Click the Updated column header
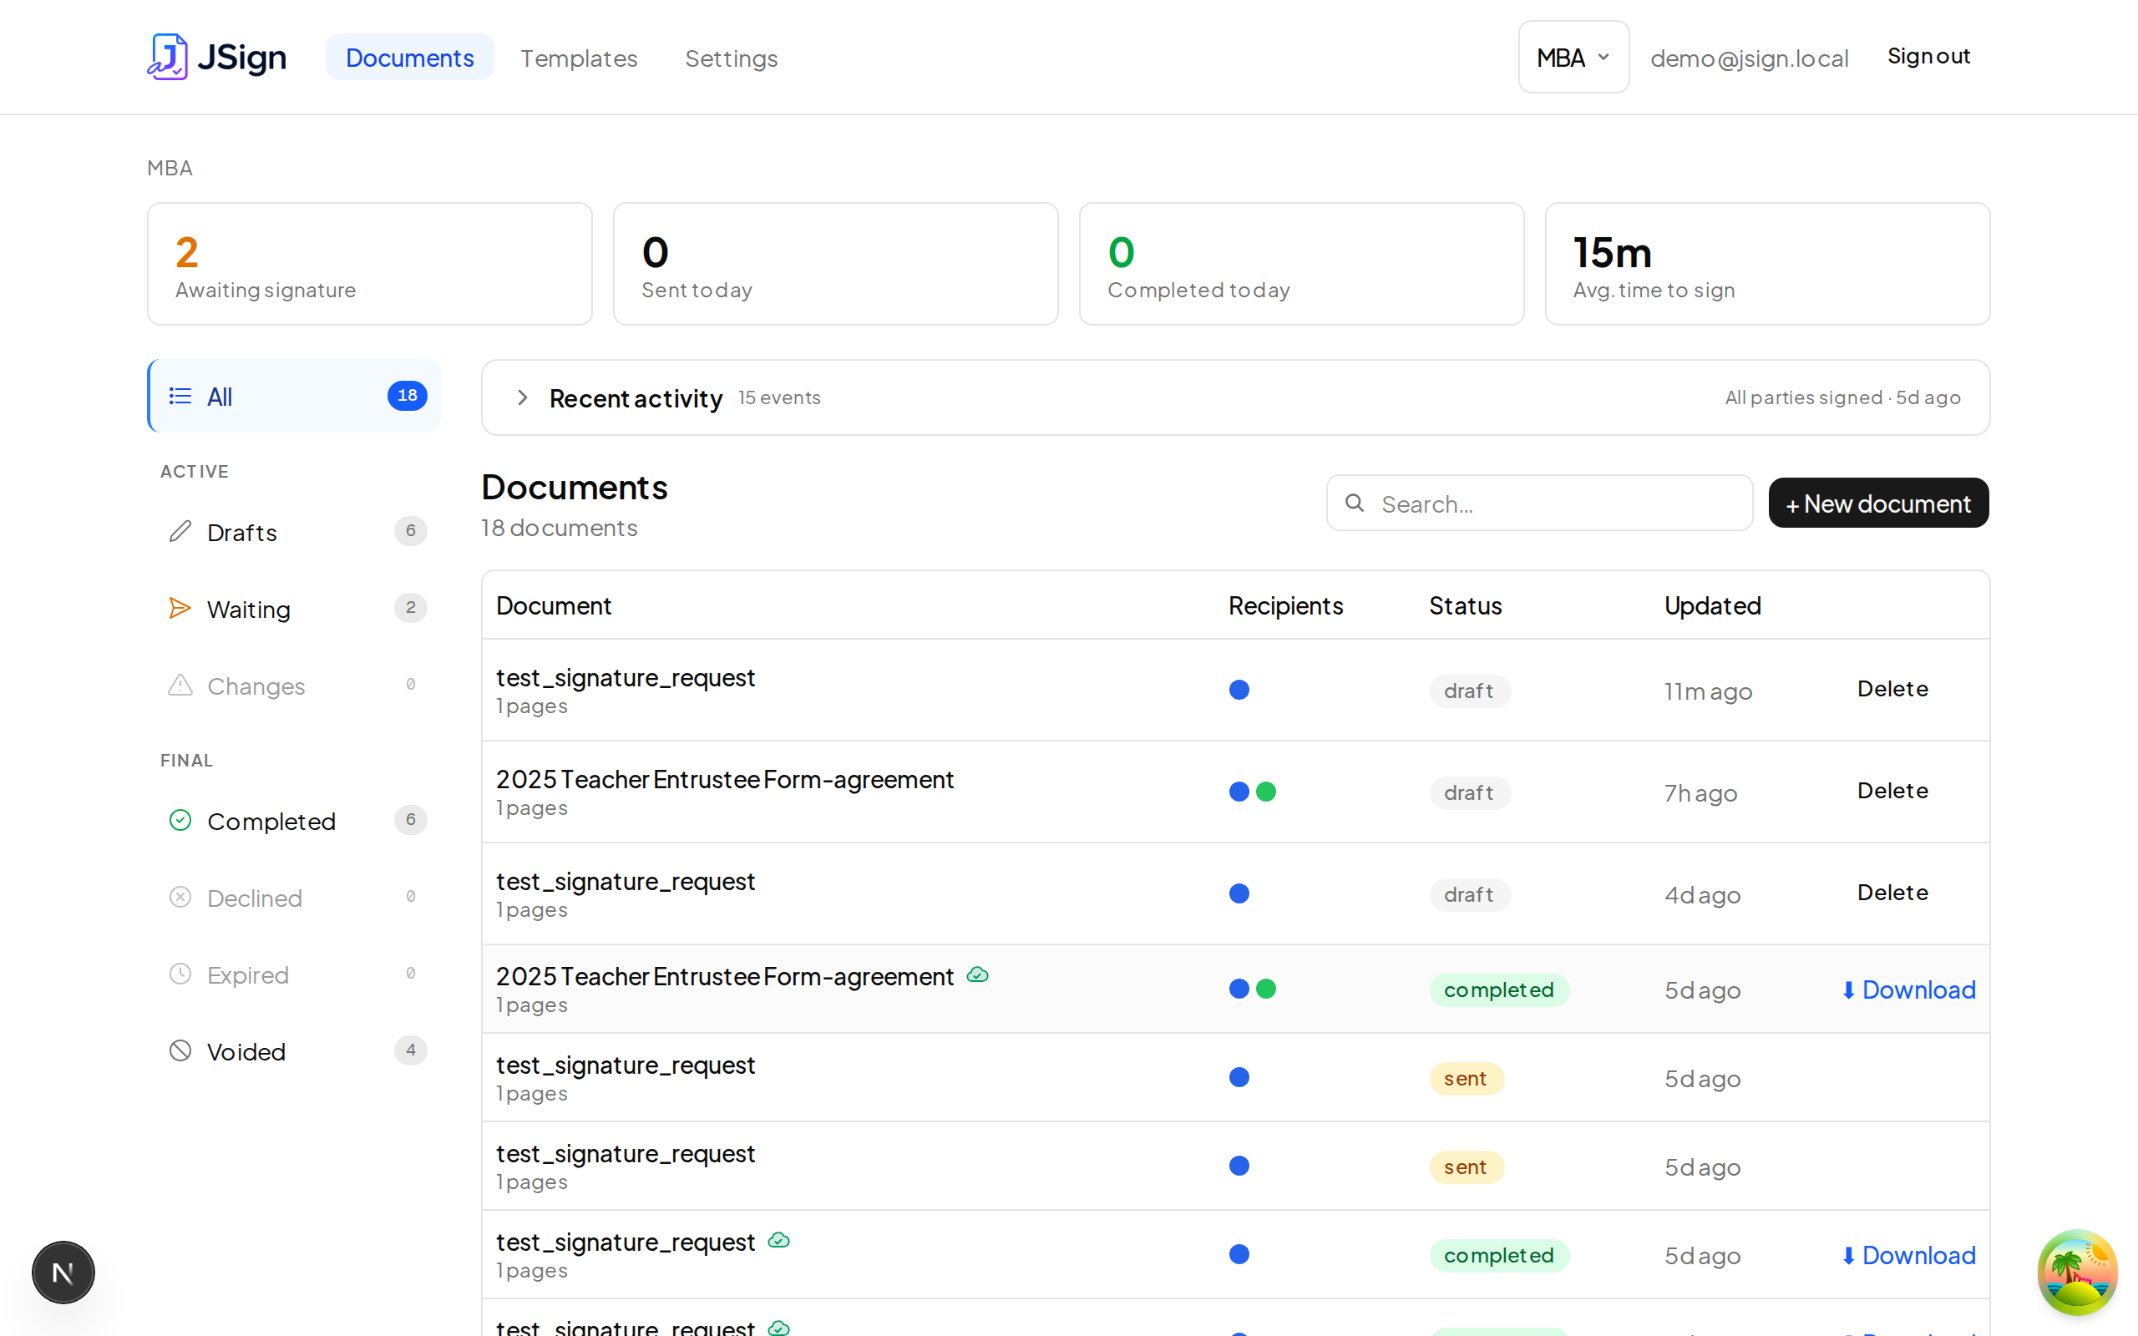The image size is (2138, 1336). 1713,605
